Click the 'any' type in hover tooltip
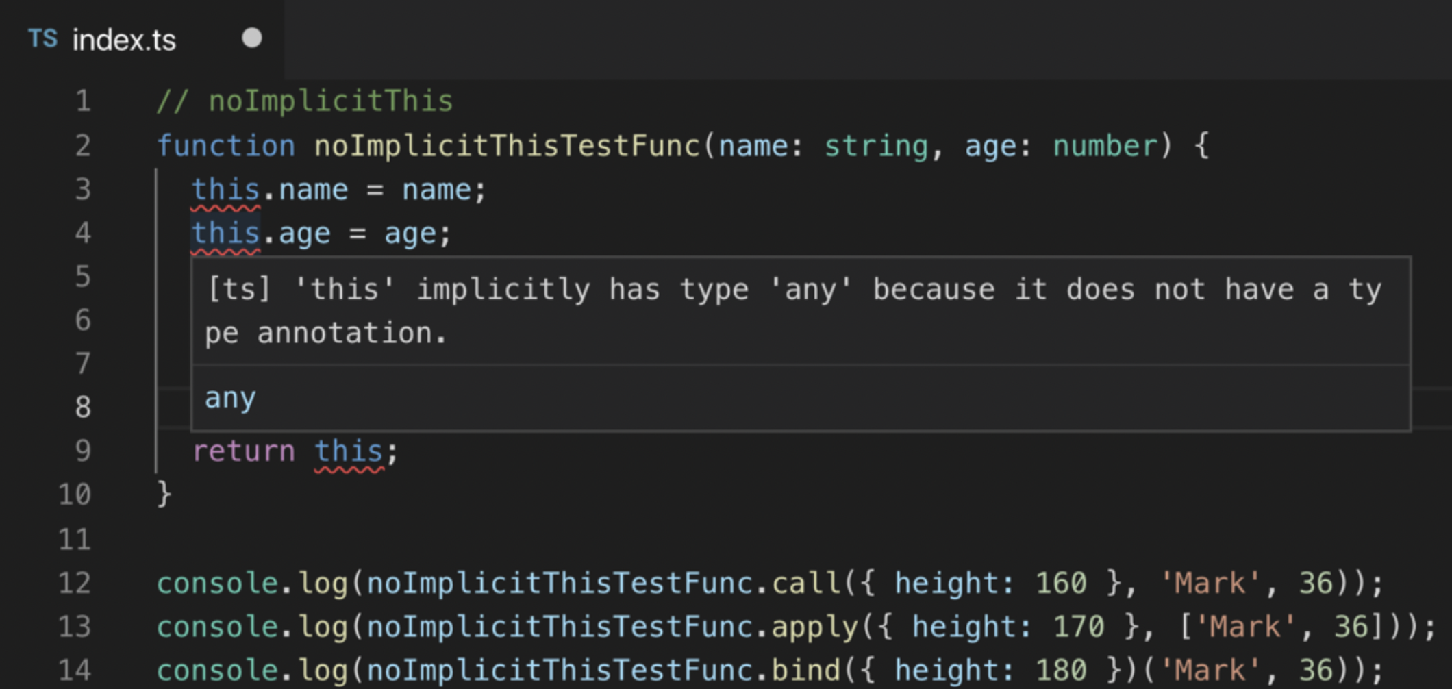 pos(230,399)
